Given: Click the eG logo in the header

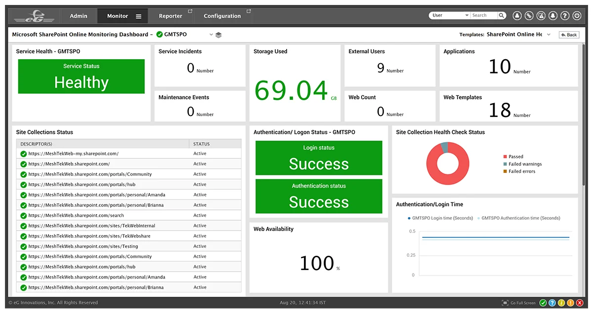Looking at the screenshot, I should [33, 16].
